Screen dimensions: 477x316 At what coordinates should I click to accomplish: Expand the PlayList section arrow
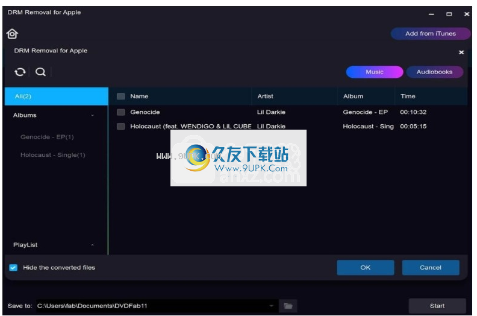tap(93, 245)
